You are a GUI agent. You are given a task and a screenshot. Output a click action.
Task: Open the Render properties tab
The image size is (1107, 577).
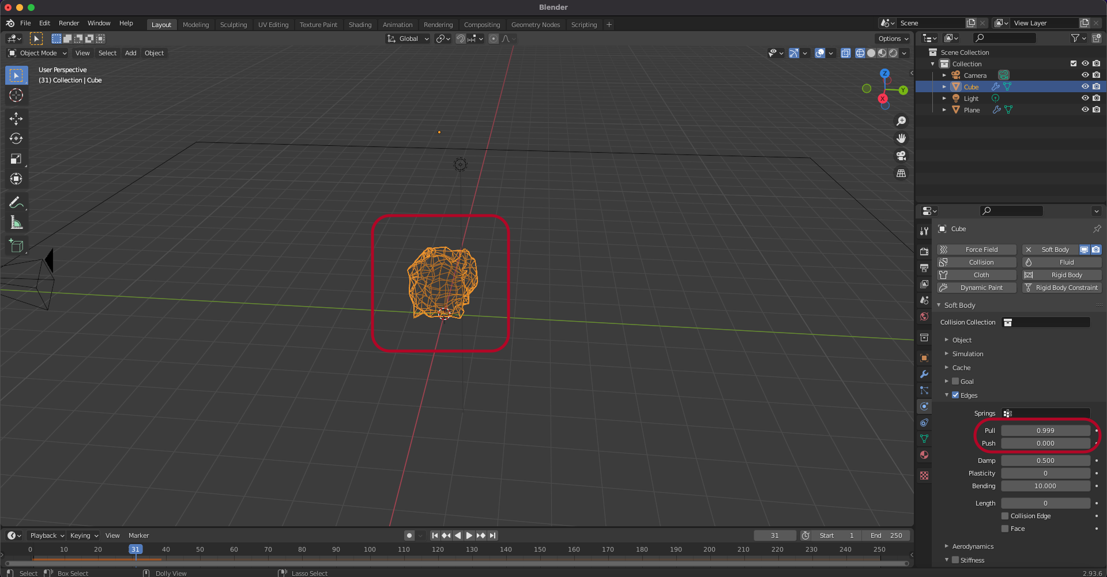point(924,252)
